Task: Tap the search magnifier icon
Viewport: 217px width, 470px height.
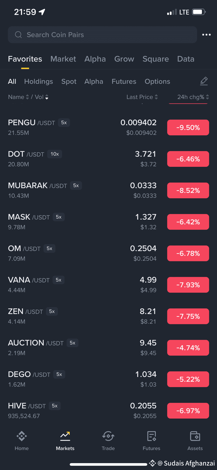Action: pos(18,35)
